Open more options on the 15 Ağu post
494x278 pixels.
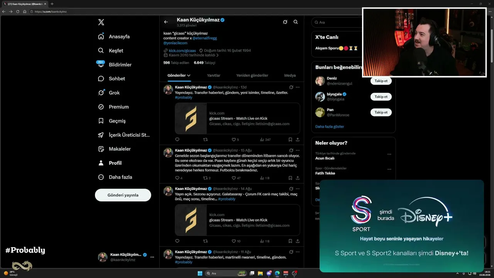tap(298, 150)
